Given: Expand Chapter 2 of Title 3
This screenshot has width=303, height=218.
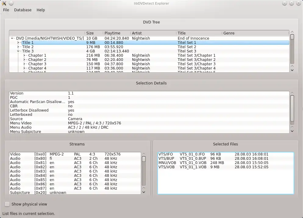Looking at the screenshot, I should 24,59.
